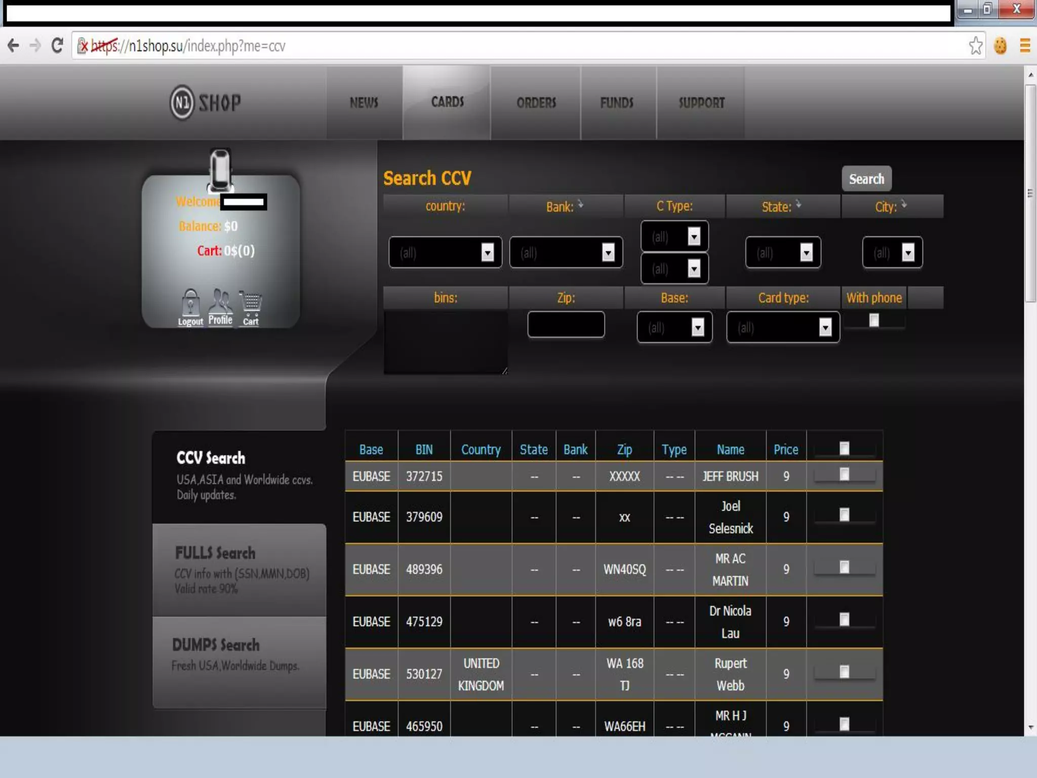The width and height of the screenshot is (1037, 778).
Task: Bookmark the page using the star icon
Action: tap(975, 46)
